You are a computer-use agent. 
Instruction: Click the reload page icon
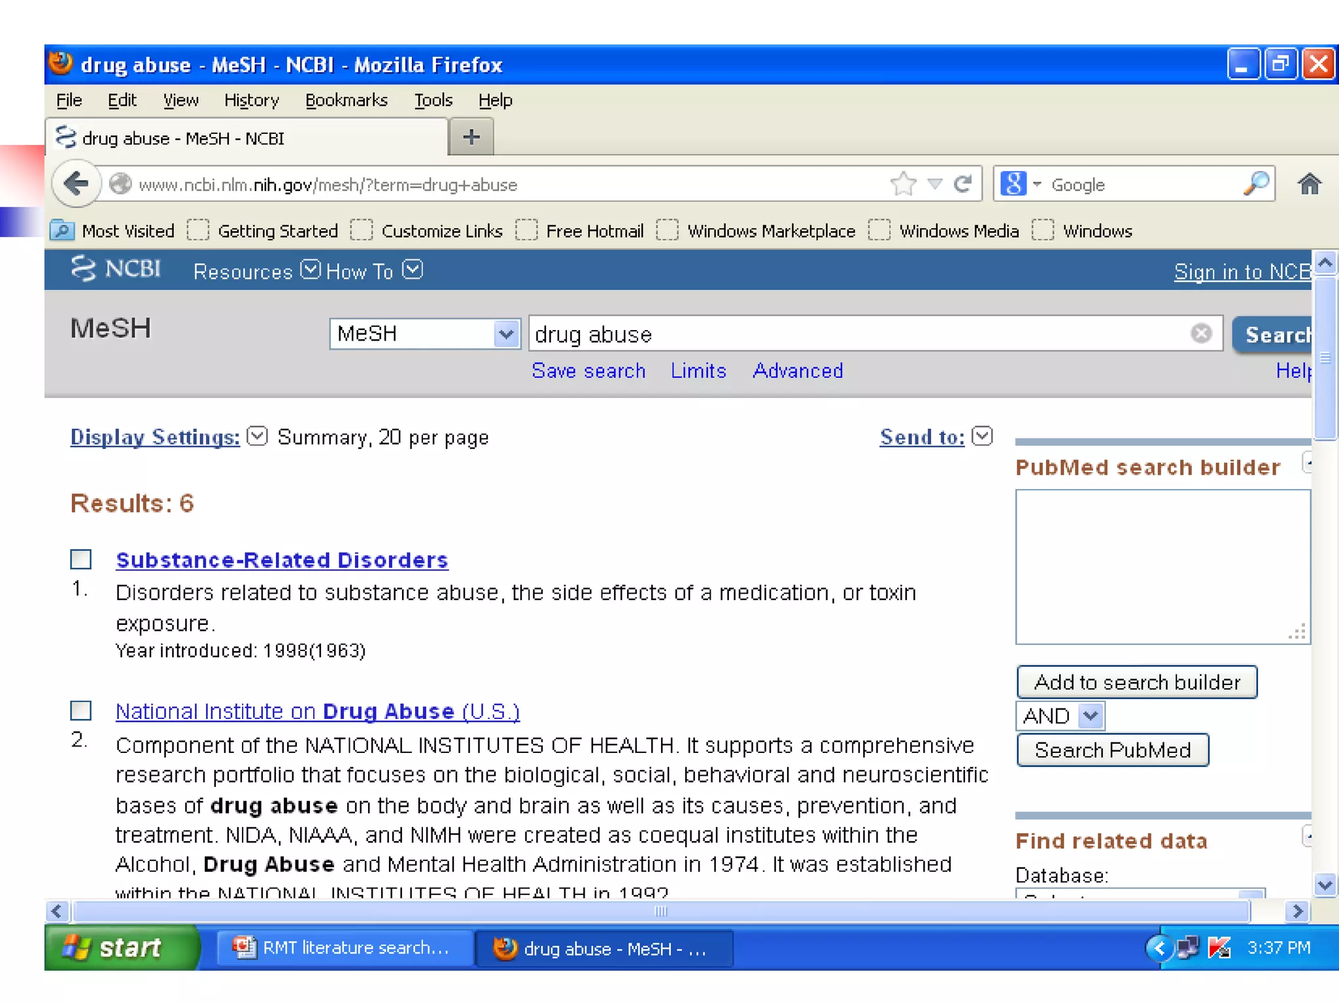(x=962, y=184)
